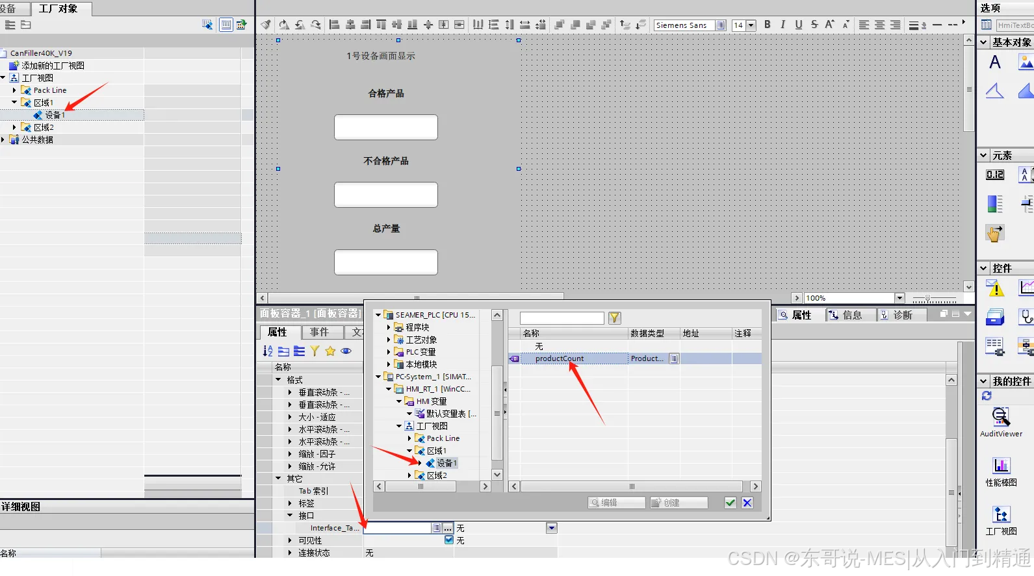Select the 性能棒图 control
Image resolution: width=1034 pixels, height=576 pixels.
point(1001,472)
